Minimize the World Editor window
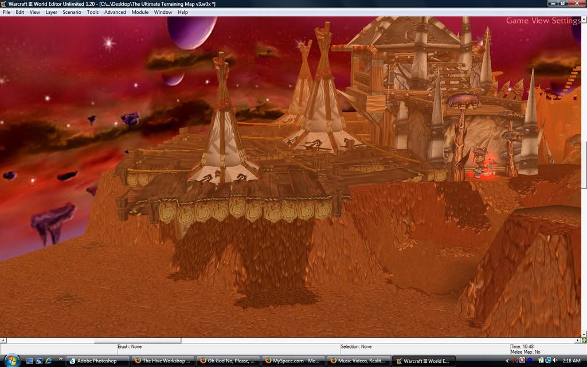The height and width of the screenshot is (367, 587). tap(553, 3)
